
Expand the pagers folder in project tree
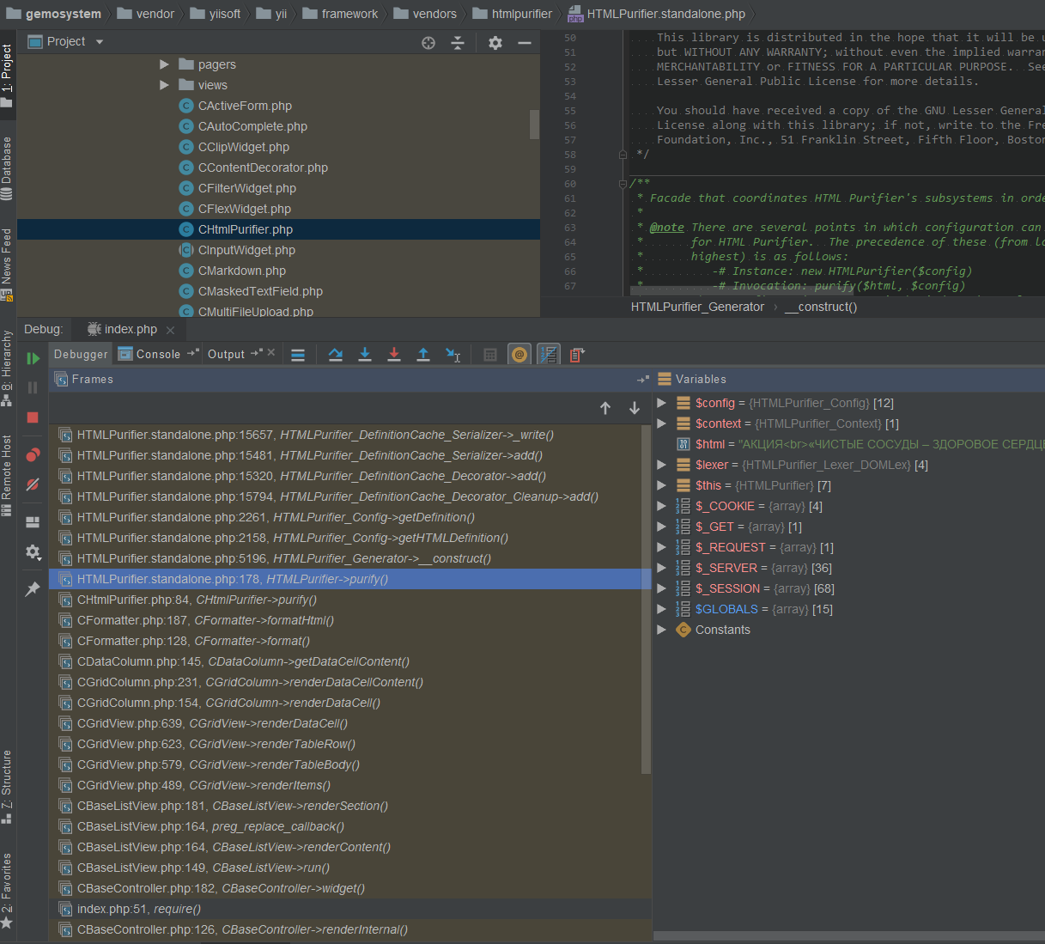point(164,64)
